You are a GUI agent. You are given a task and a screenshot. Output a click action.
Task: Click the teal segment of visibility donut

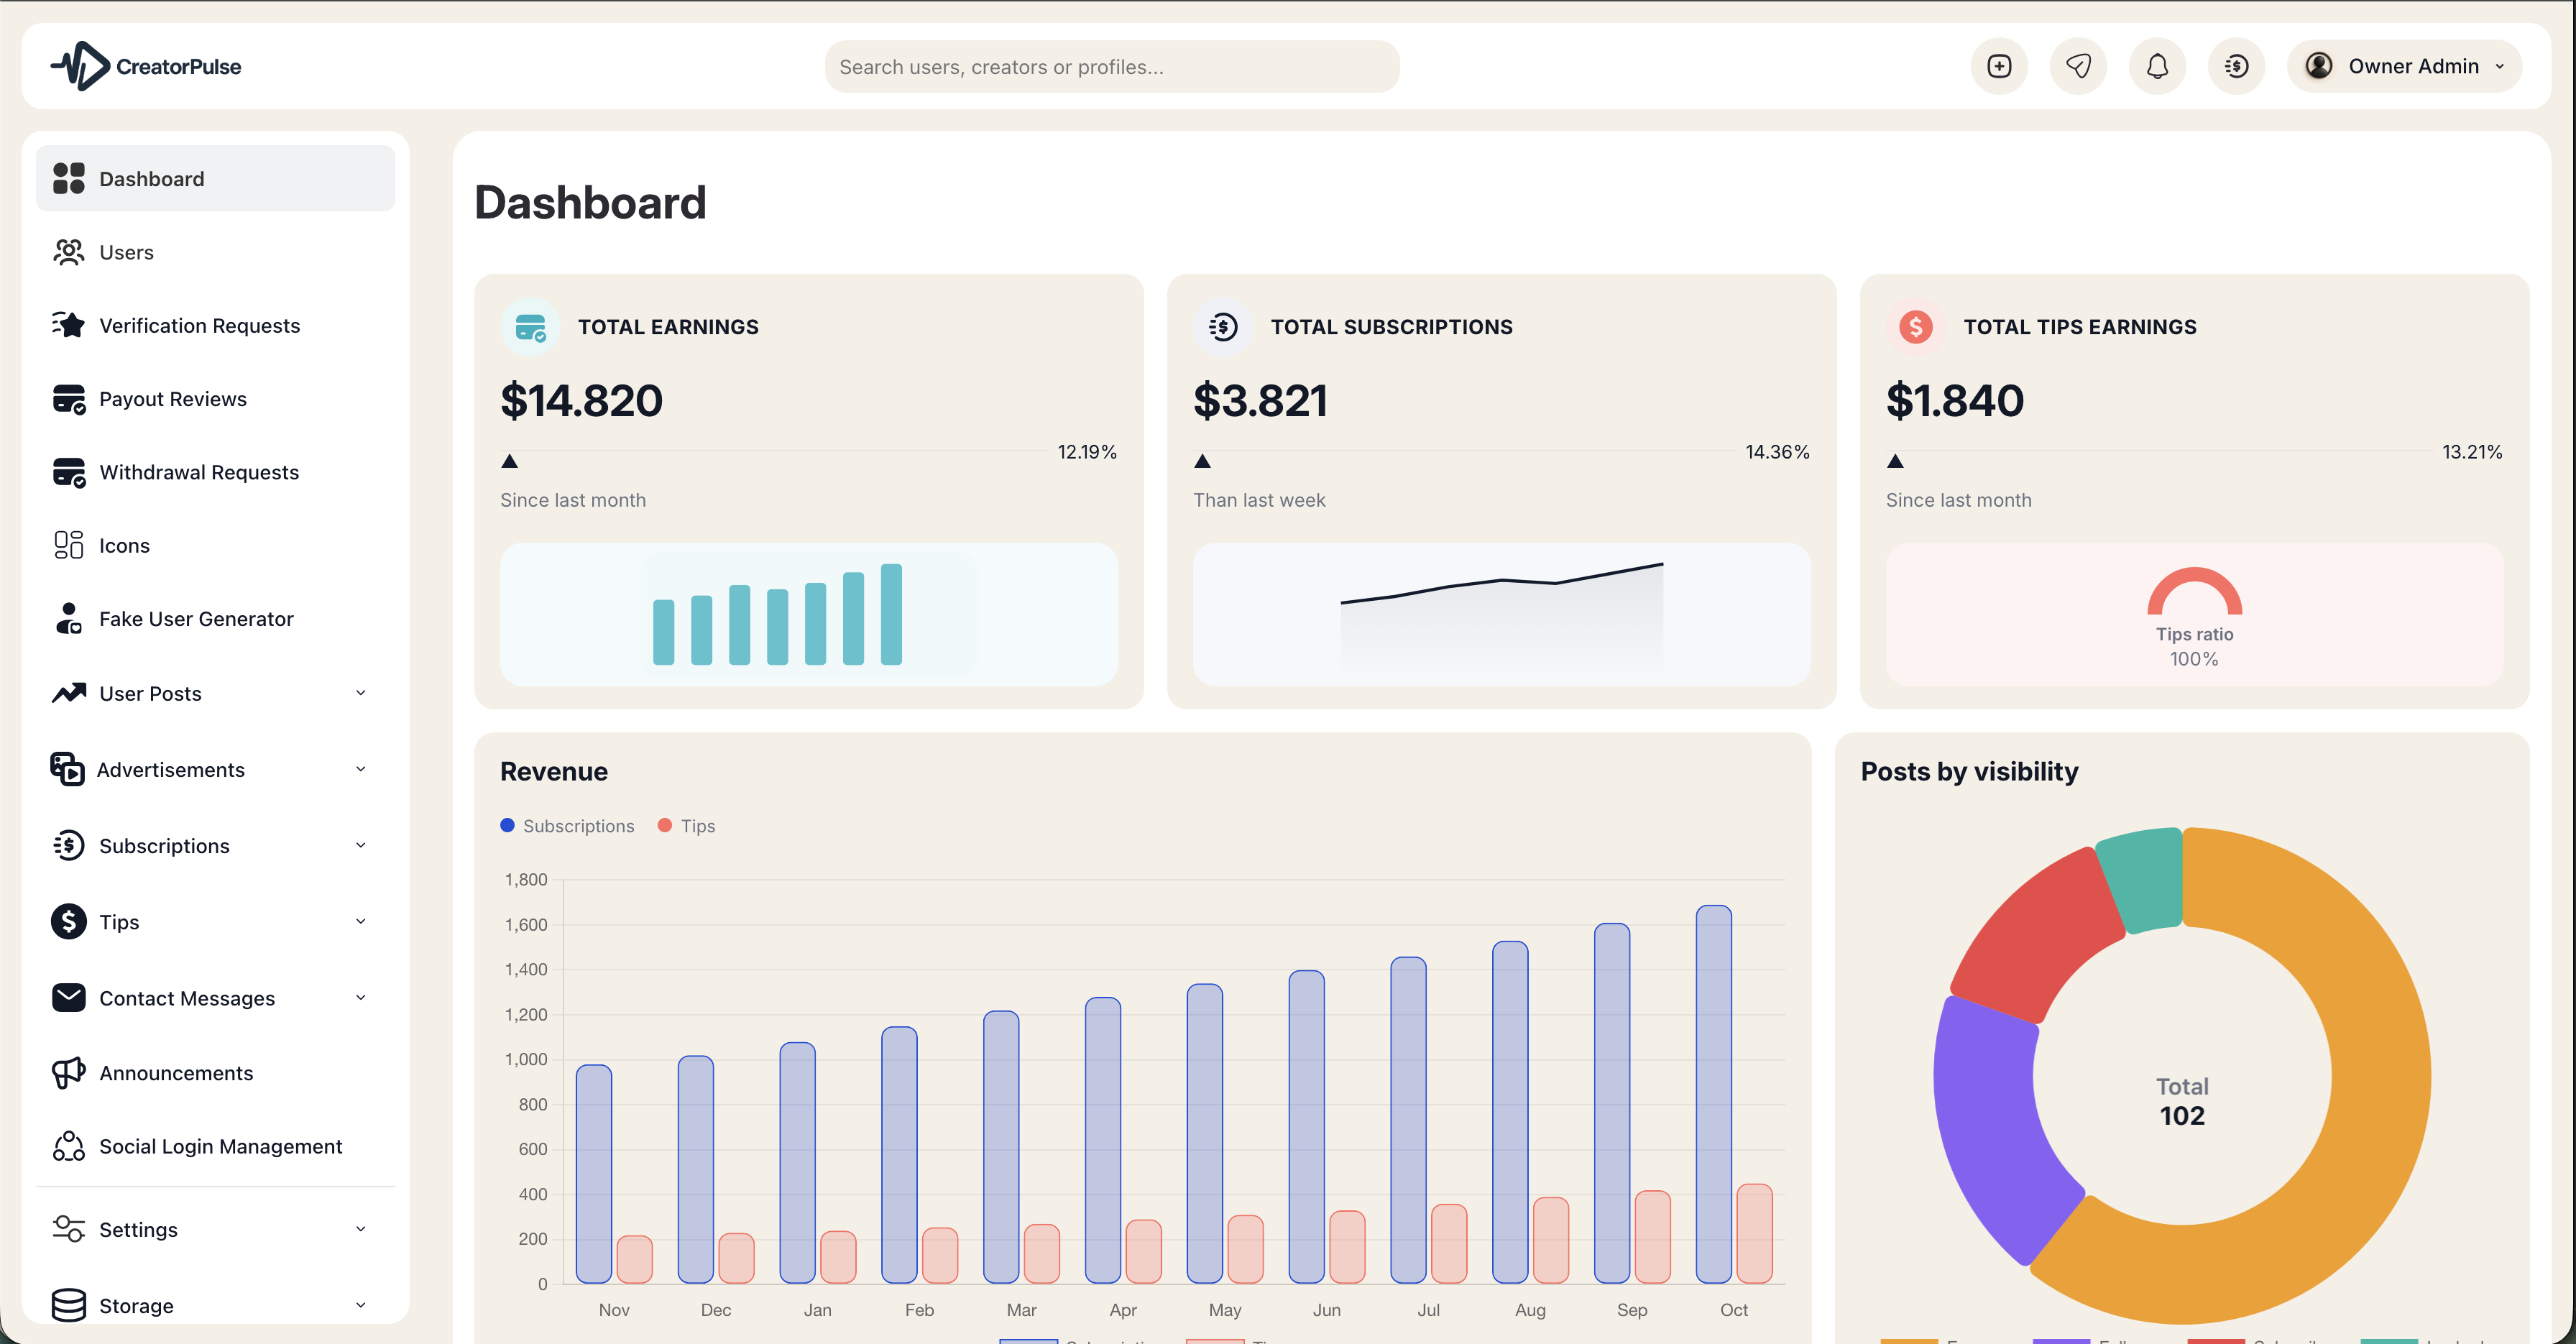pyautogui.click(x=2143, y=878)
